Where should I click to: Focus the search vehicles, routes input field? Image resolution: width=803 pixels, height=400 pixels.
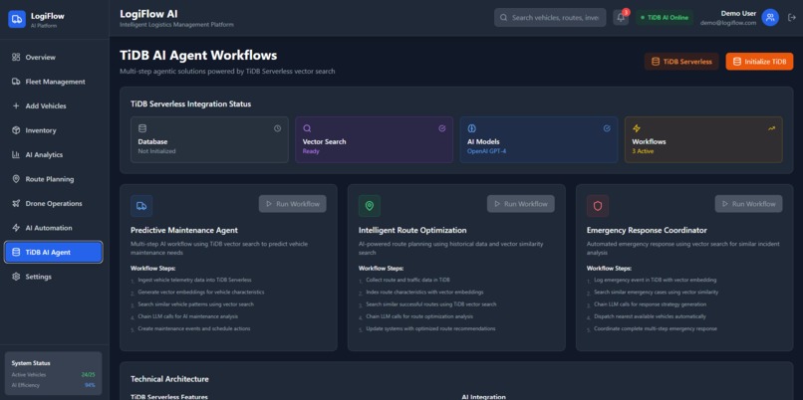click(x=550, y=17)
